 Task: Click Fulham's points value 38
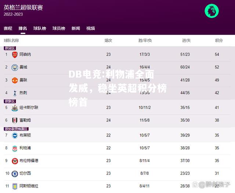point(217,120)
